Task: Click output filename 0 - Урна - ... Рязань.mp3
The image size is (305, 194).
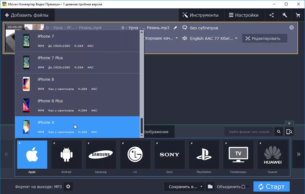Action: [145, 28]
